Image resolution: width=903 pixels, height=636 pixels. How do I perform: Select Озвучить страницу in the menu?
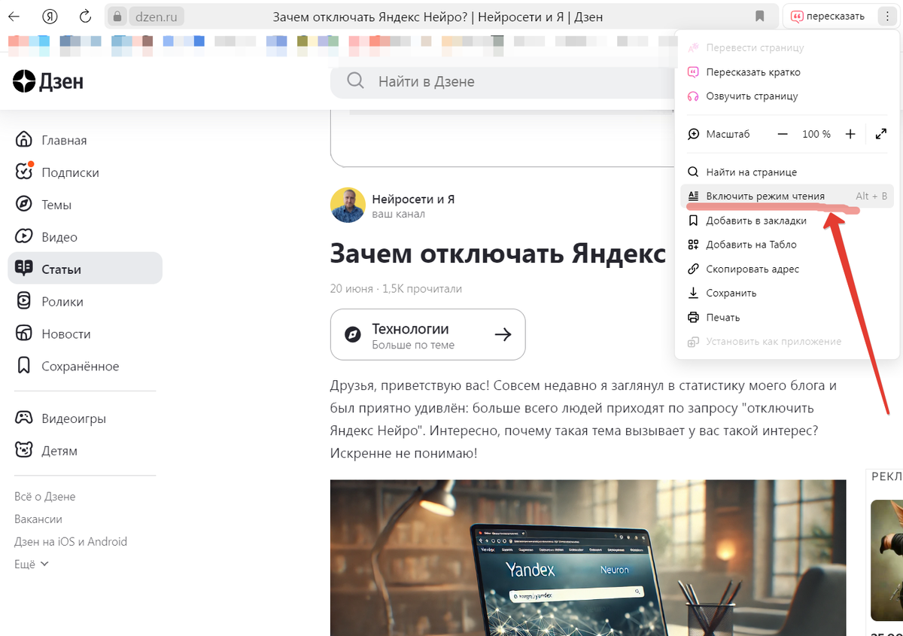coord(786,96)
